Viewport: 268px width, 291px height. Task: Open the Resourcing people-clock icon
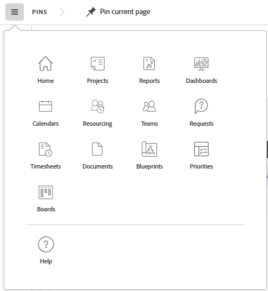pos(97,106)
